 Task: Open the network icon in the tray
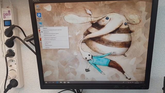pyautogui.click(x=128, y=82)
